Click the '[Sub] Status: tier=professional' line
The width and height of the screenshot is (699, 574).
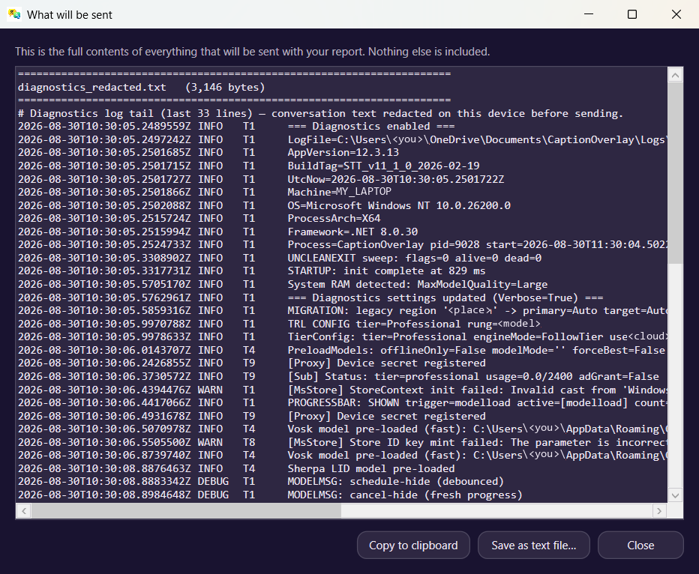pyautogui.click(x=338, y=377)
